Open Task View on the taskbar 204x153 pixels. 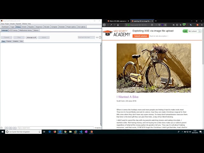tap(44, 132)
